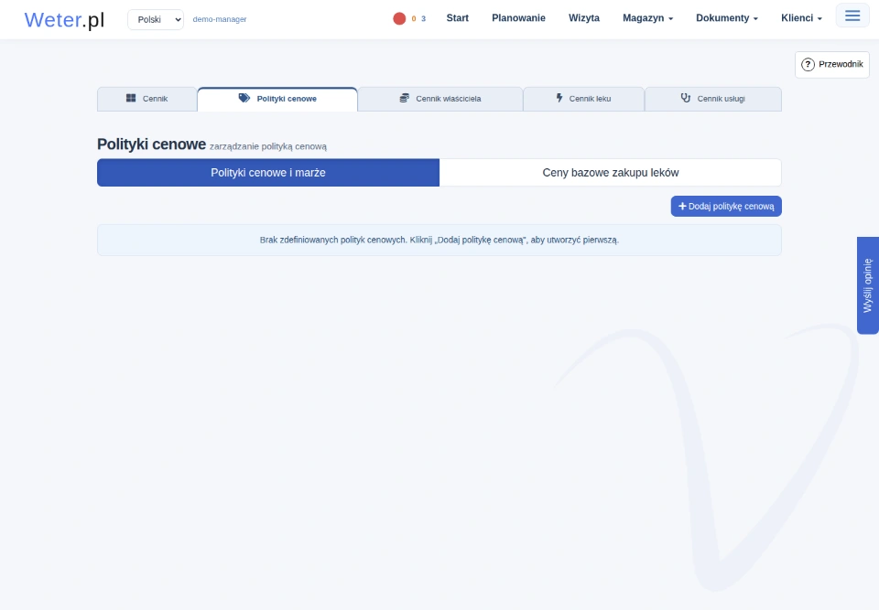
Task: Click the question mark icon in Przewodnik
Action: pos(808,64)
